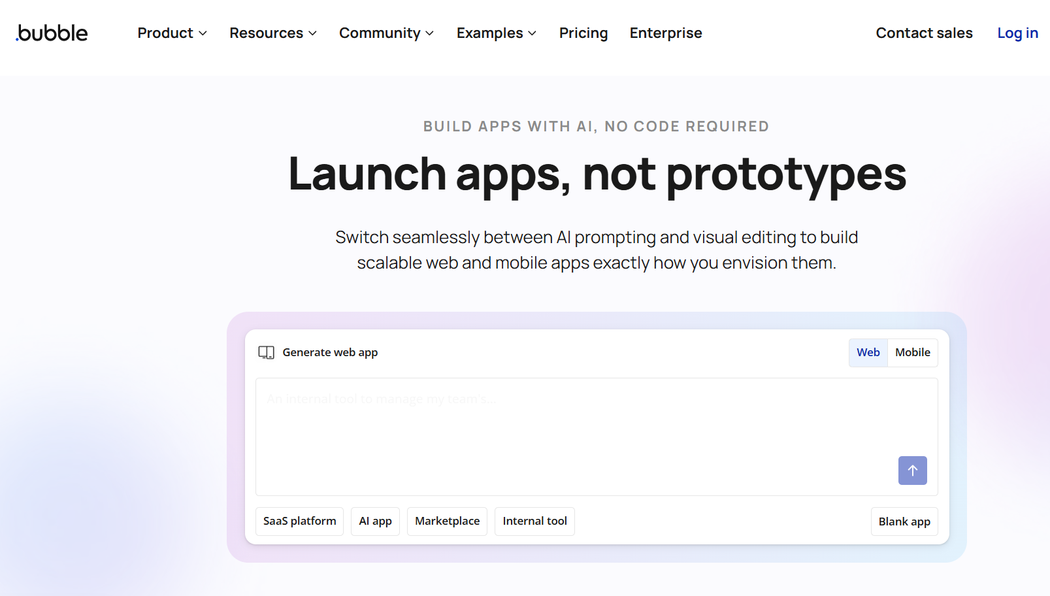
Task: Click Contact sales link
Action: coord(924,33)
